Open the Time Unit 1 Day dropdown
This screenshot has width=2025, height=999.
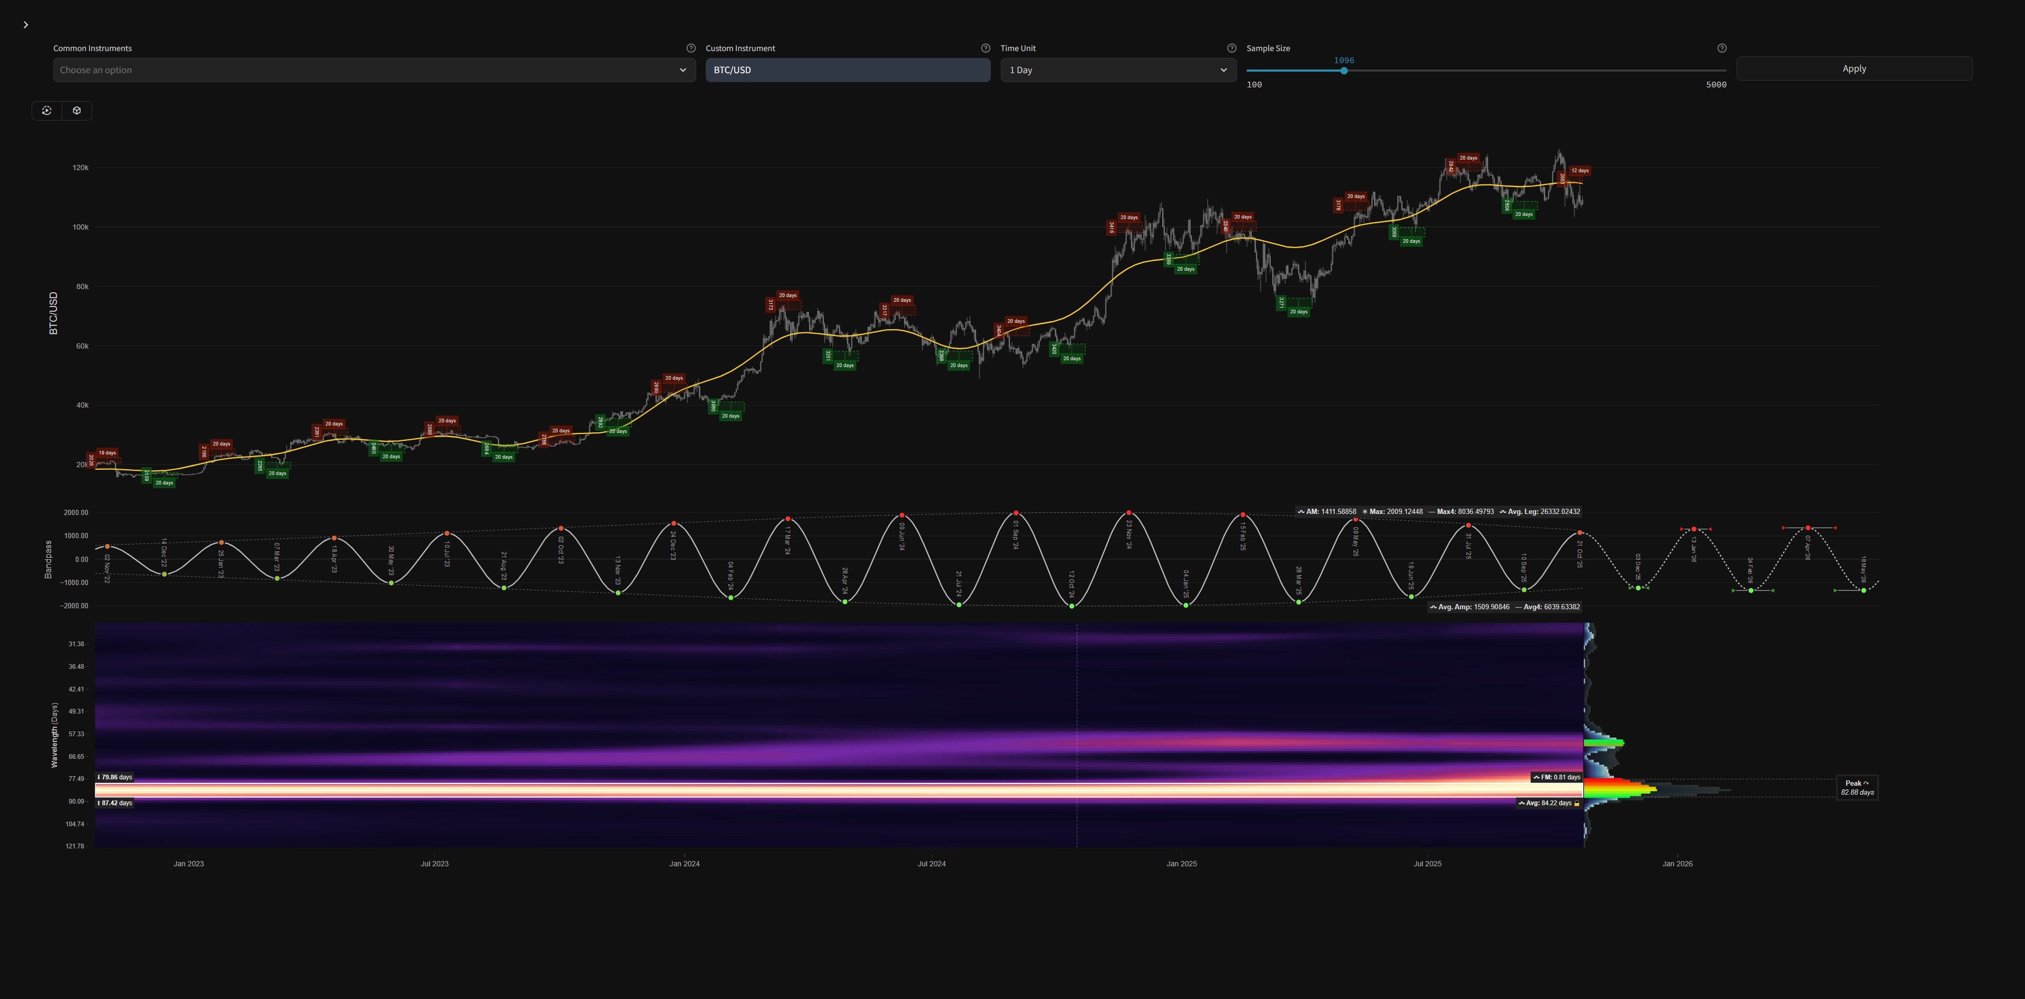tap(1118, 70)
